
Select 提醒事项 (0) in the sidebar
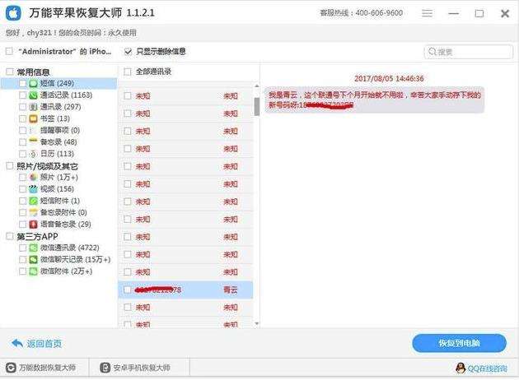click(x=59, y=130)
